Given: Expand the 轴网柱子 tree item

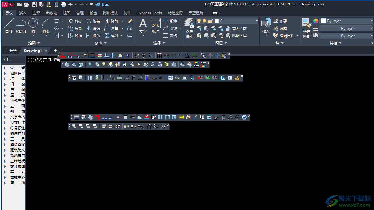Looking at the screenshot, I should pos(5,73).
